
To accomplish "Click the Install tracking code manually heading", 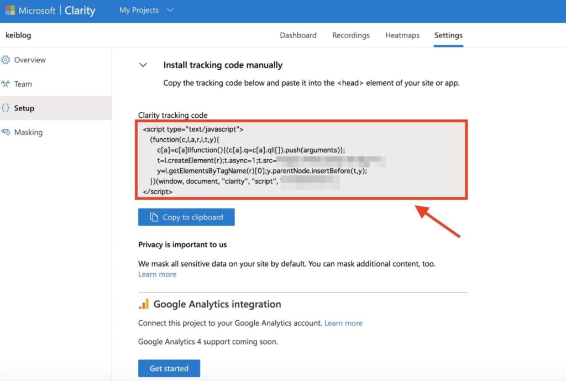I will (223, 65).
